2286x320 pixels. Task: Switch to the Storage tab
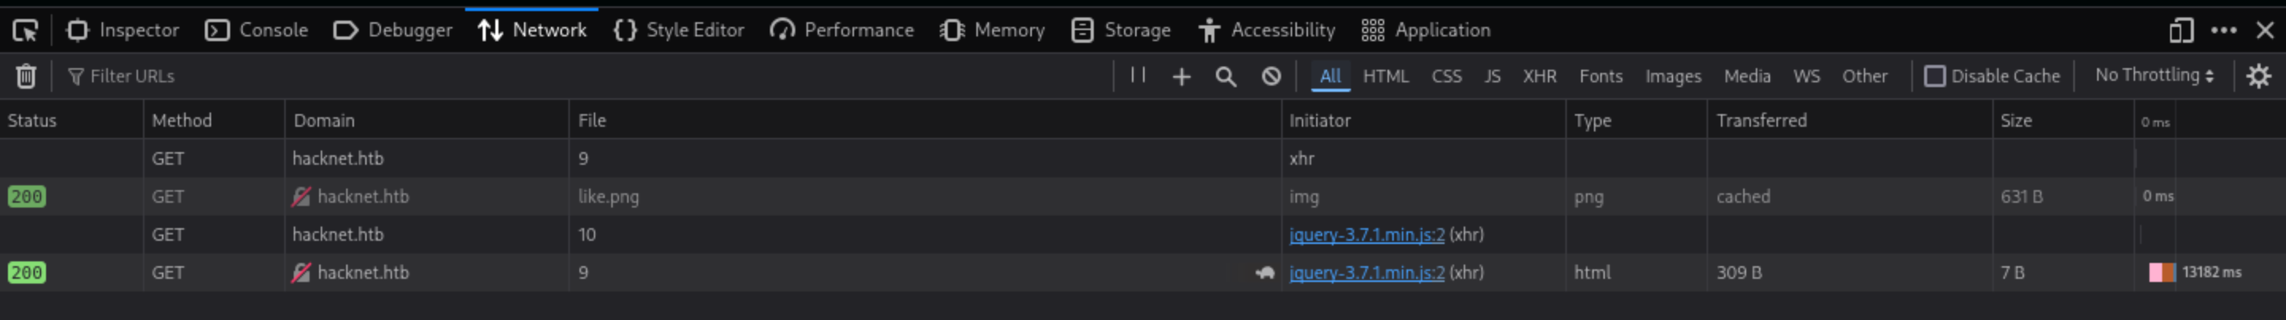pyautogui.click(x=1121, y=30)
